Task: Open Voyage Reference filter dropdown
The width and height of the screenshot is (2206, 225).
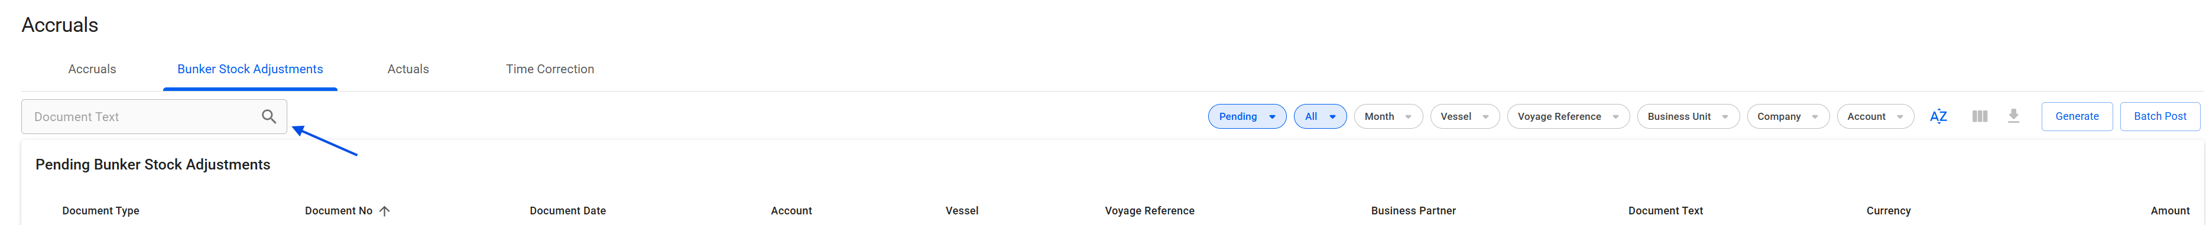Action: 1568,116
